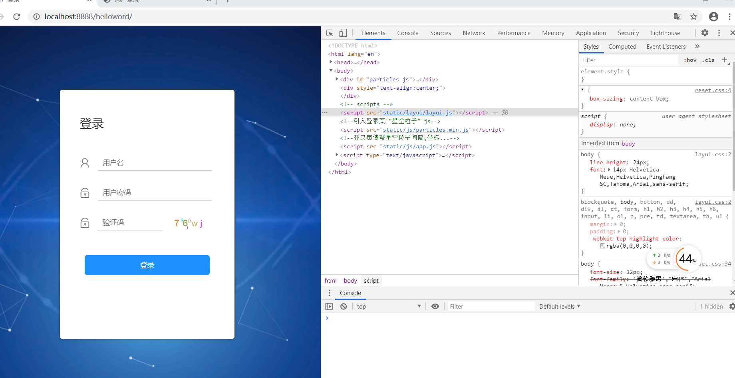
Task: Select html in the breadcrumb bar
Action: click(x=330, y=281)
